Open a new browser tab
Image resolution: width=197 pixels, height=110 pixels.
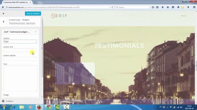(x=35, y=2)
